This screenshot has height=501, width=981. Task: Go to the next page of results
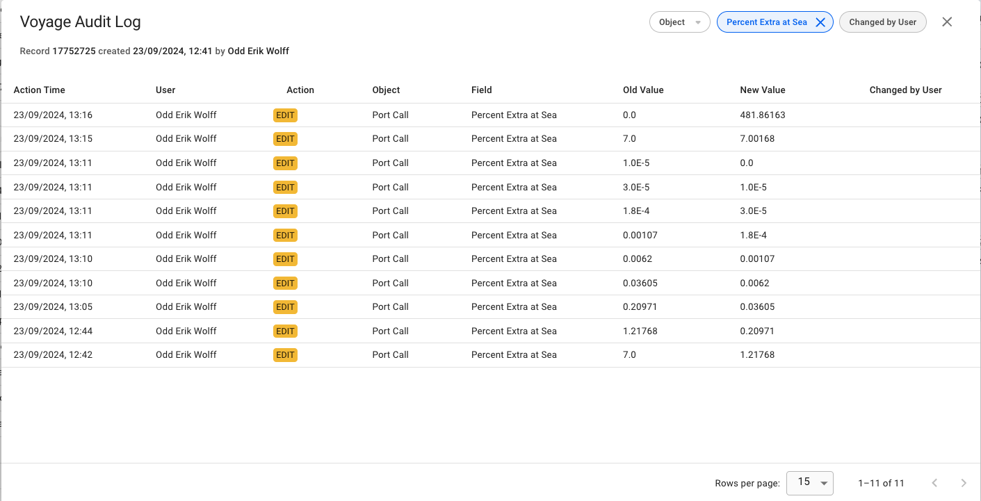click(964, 483)
